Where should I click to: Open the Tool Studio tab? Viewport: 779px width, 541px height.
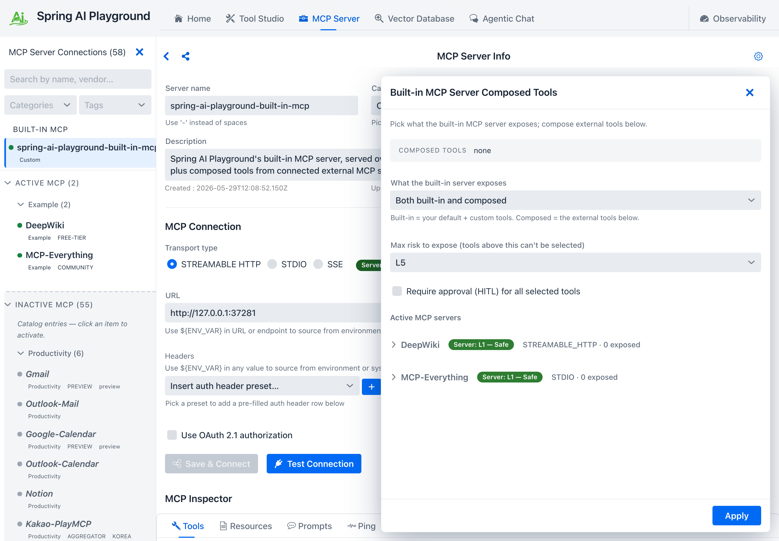[x=255, y=19]
